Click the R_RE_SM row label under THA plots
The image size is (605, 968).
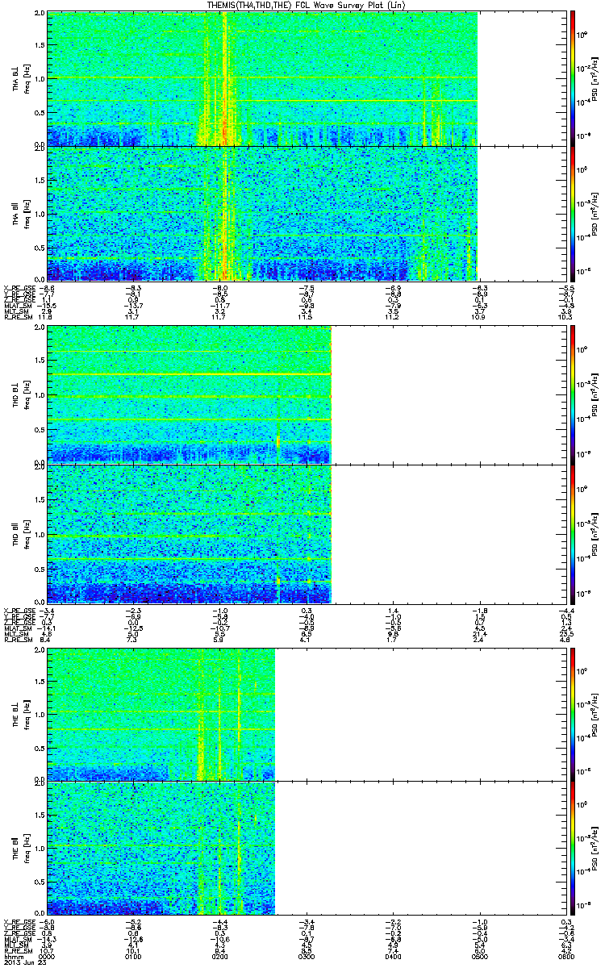(19, 318)
